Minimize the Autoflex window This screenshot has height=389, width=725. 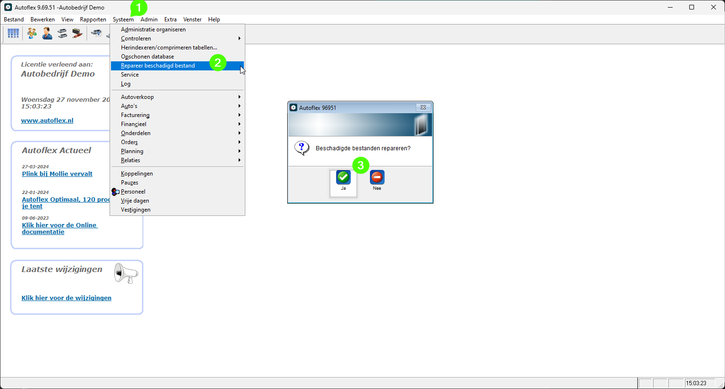point(670,7)
